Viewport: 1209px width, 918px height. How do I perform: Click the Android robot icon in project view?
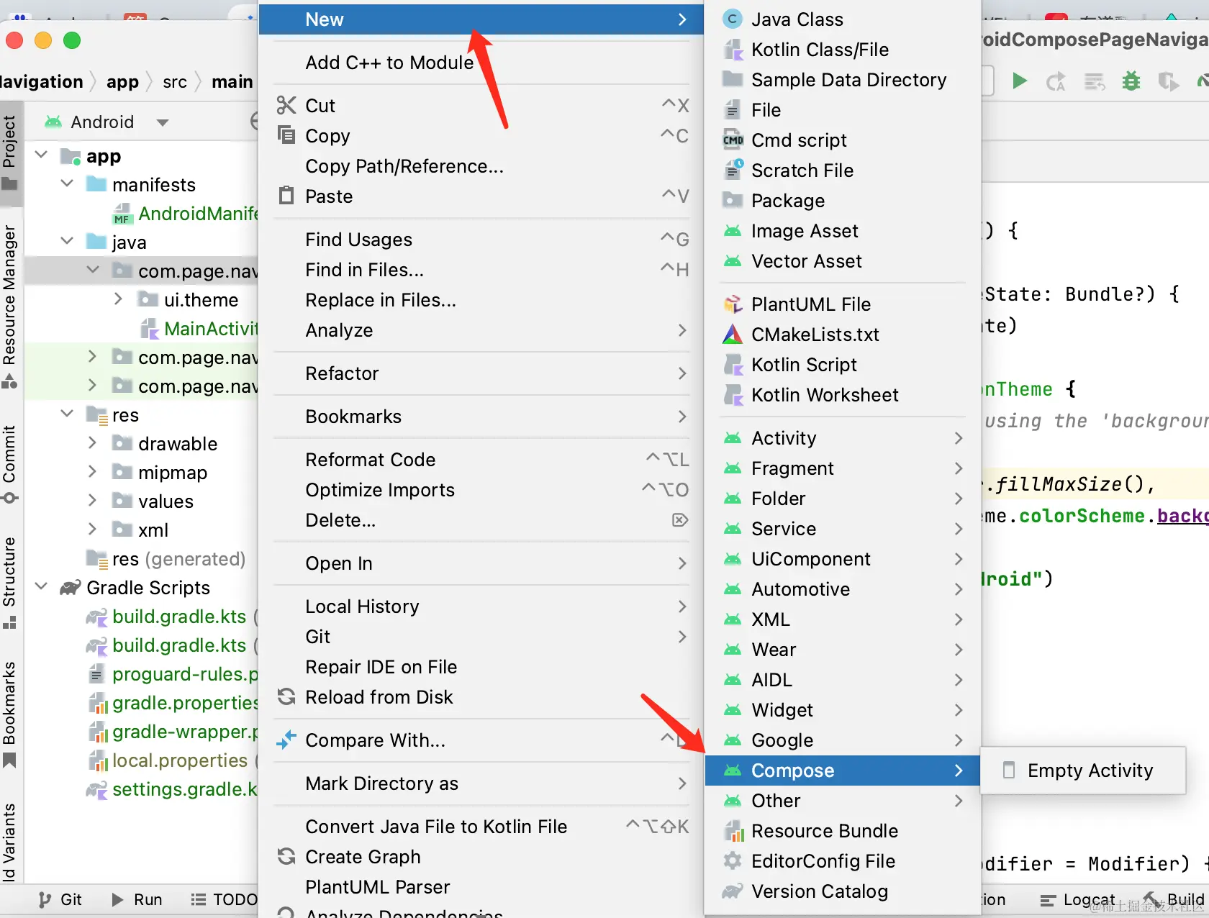53,122
